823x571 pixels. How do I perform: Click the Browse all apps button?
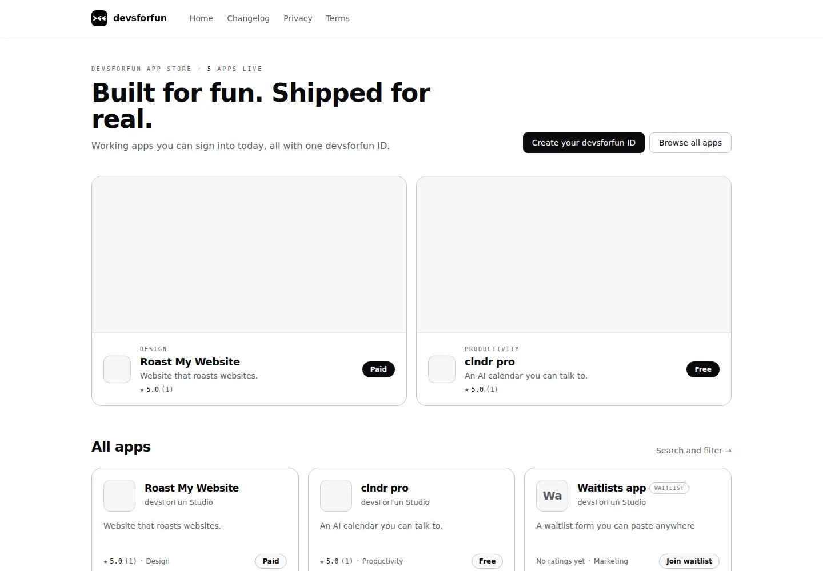click(x=690, y=143)
